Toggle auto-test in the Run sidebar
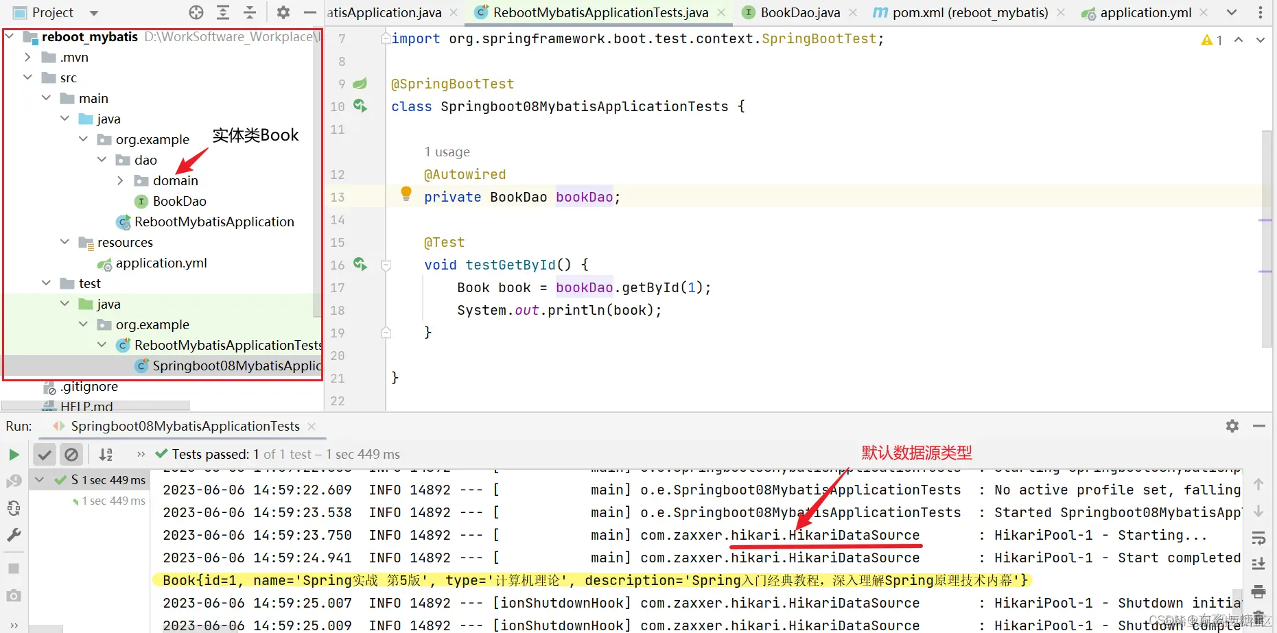 pyautogui.click(x=14, y=508)
